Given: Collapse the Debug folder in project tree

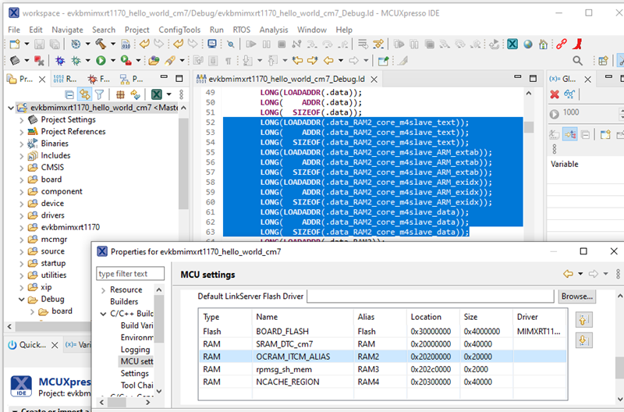Looking at the screenshot, I should coord(22,300).
